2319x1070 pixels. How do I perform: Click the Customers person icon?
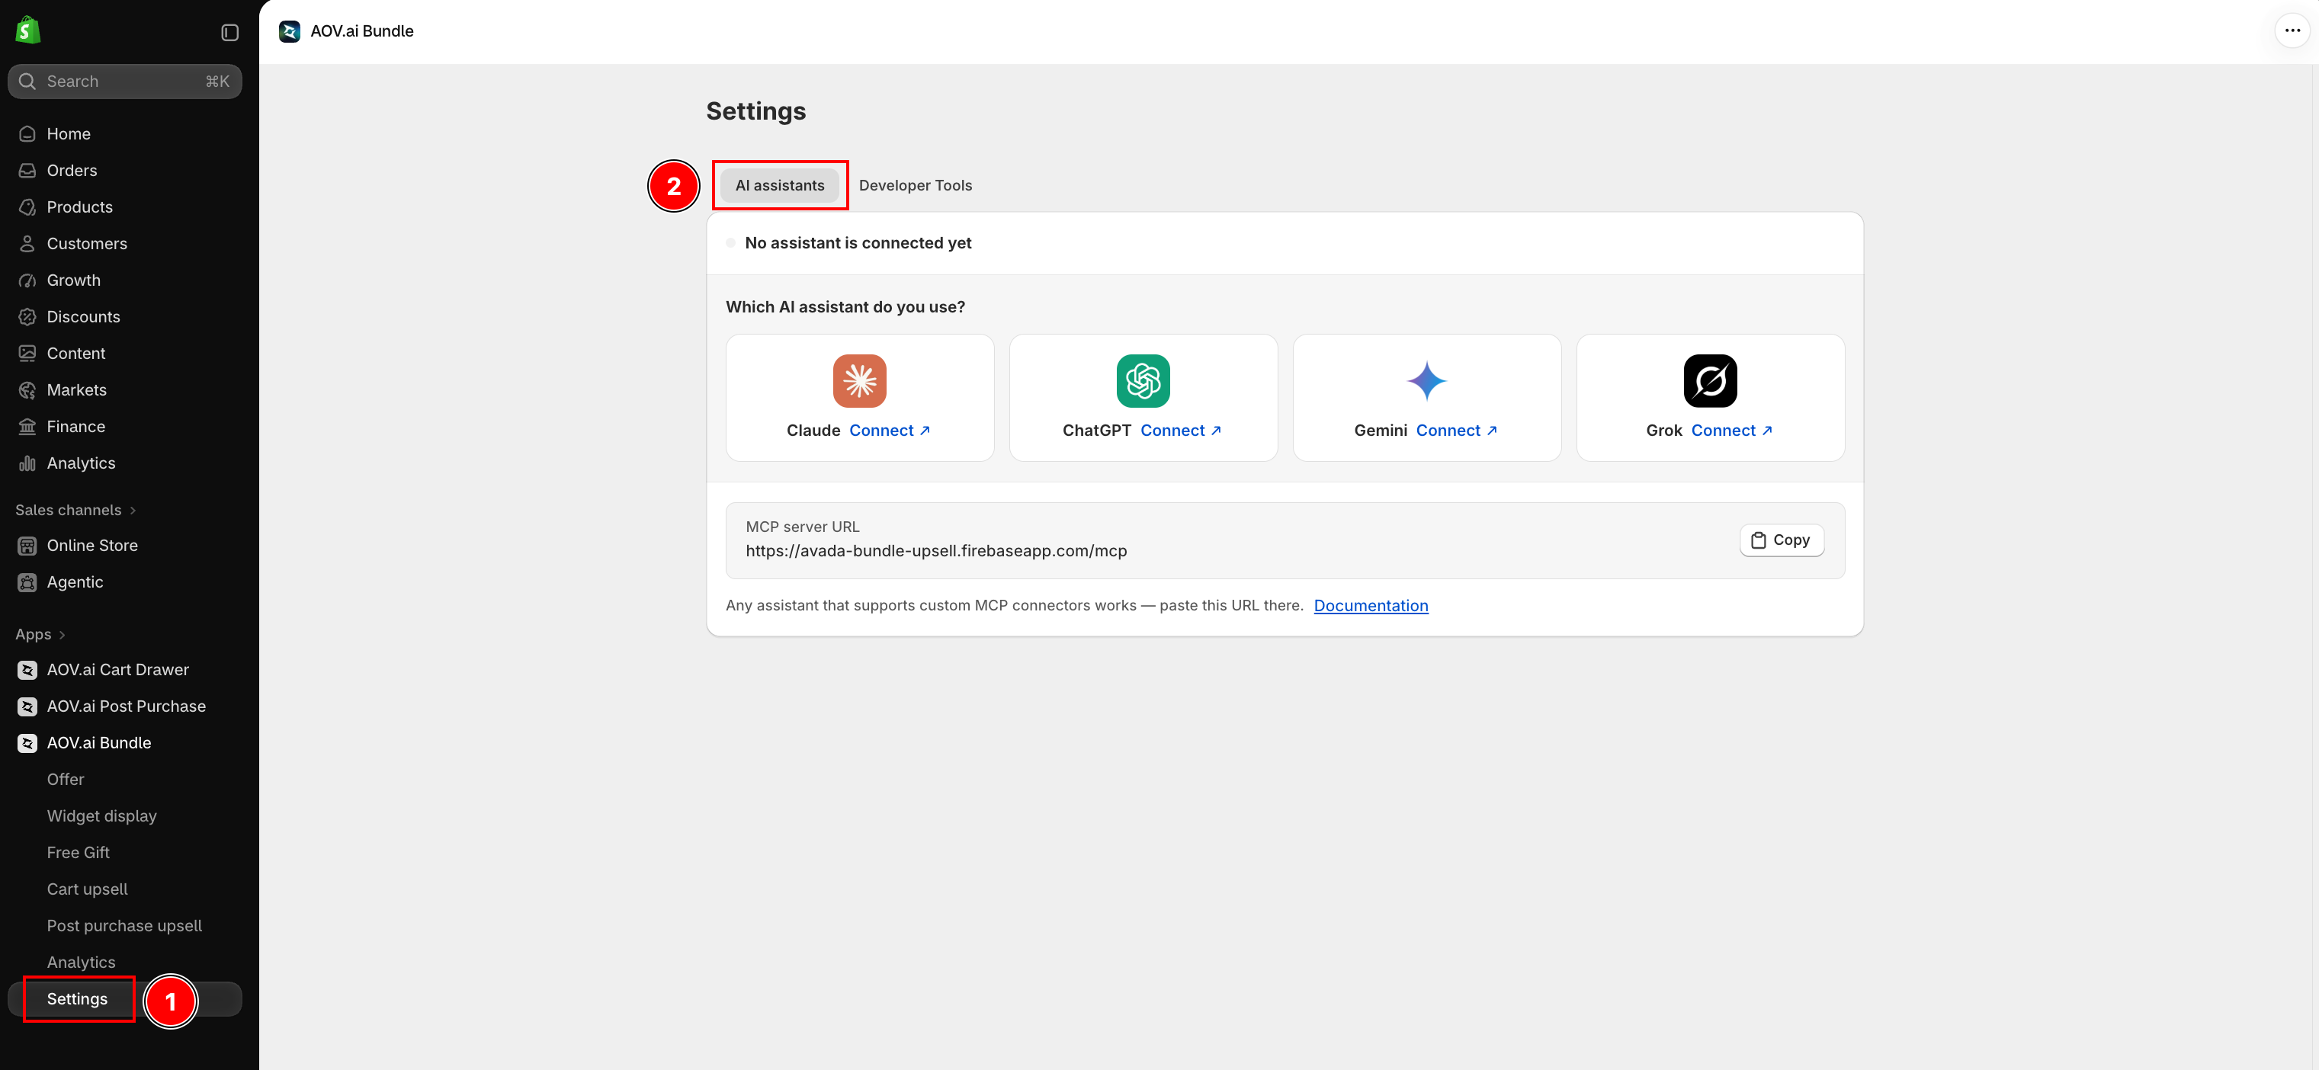click(x=28, y=244)
